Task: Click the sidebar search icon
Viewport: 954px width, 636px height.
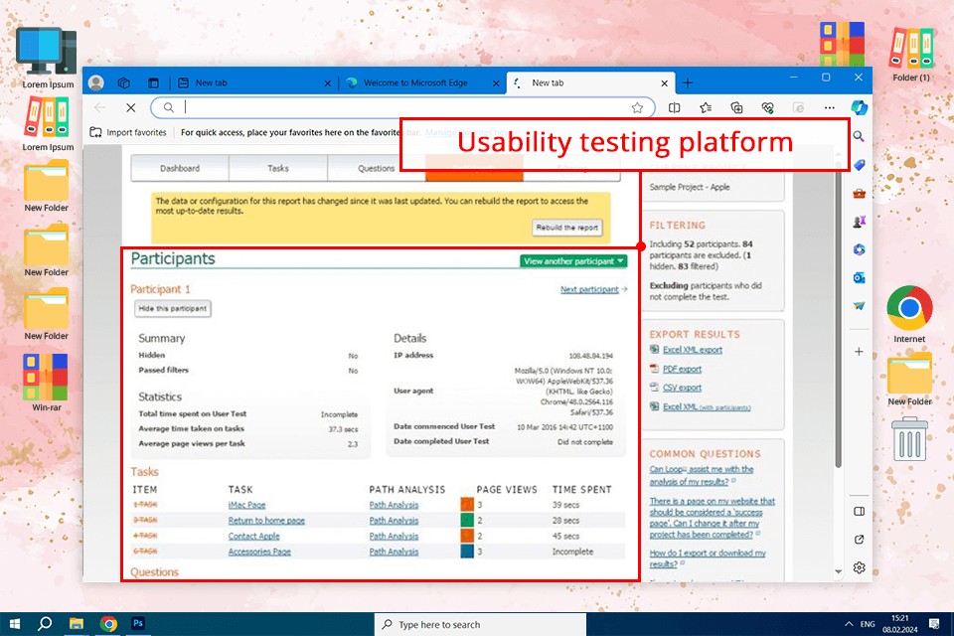Action: coord(859,136)
